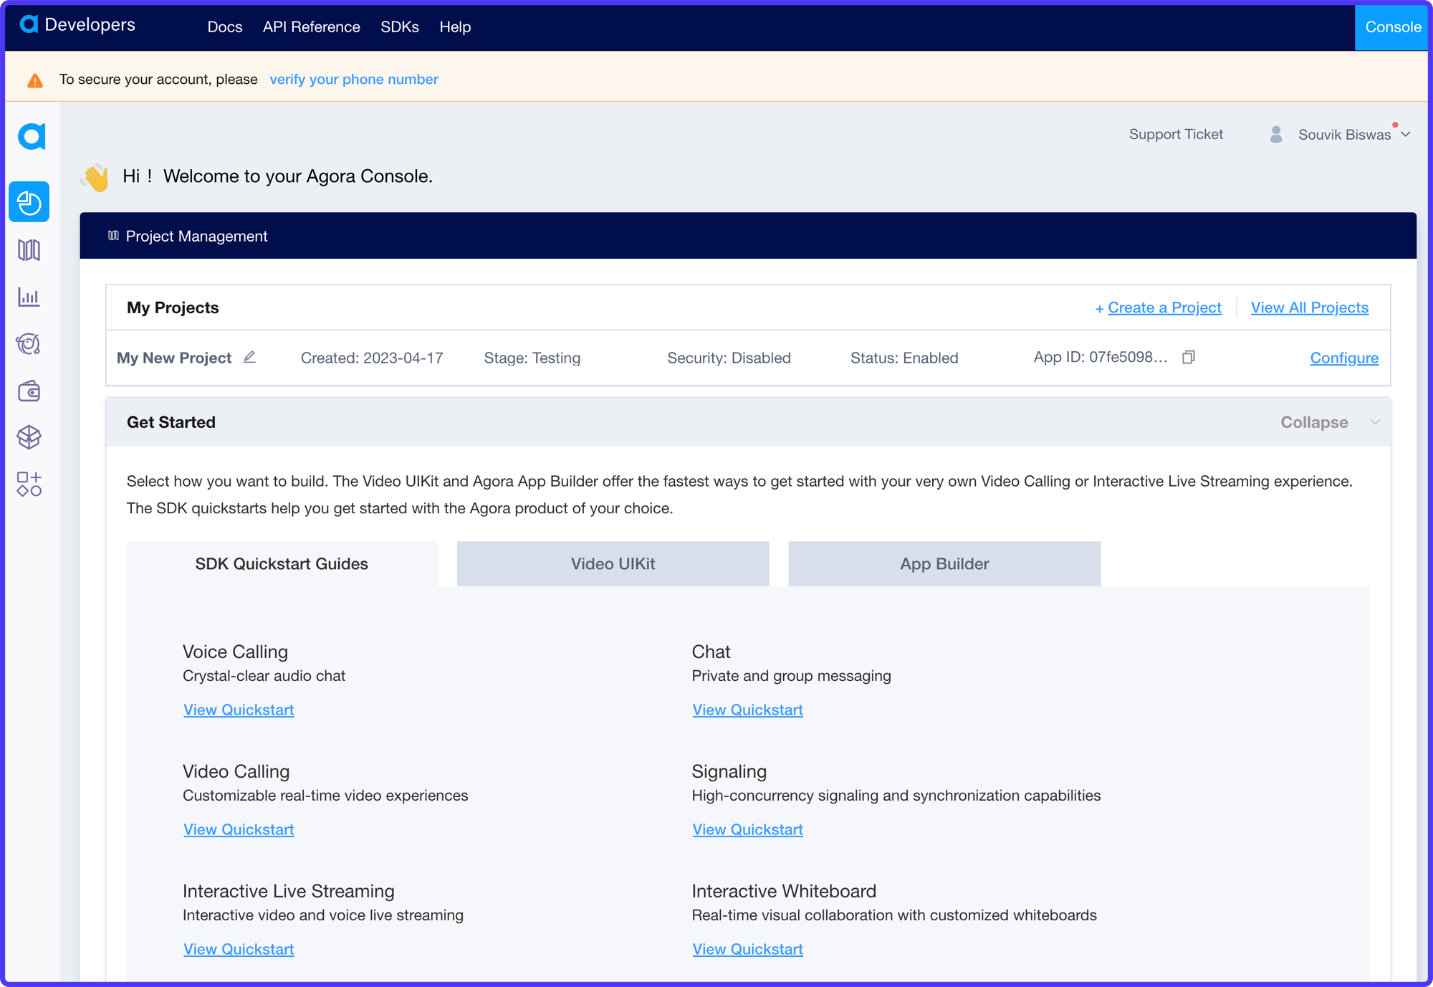Click the Console button

click(1392, 27)
